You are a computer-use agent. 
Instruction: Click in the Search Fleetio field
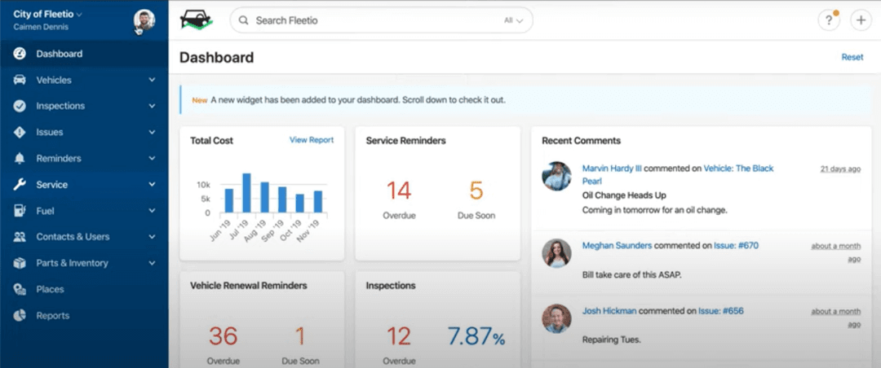(381, 20)
